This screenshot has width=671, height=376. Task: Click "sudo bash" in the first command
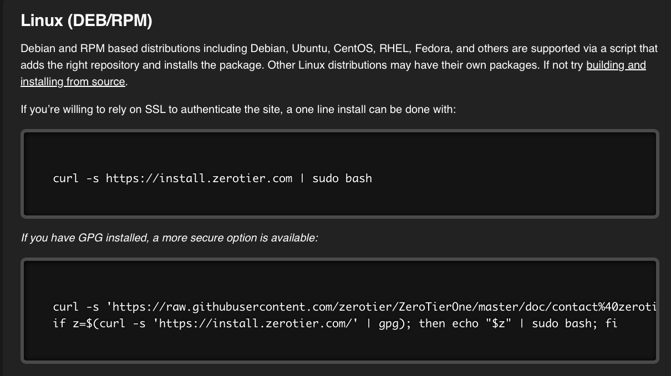tap(342, 178)
